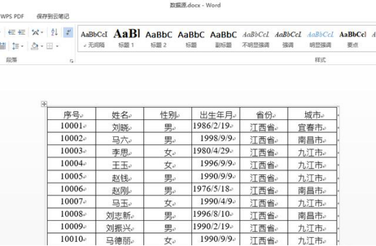The image size is (376, 246).
Task: Select the table move handle
Action: tap(44, 104)
